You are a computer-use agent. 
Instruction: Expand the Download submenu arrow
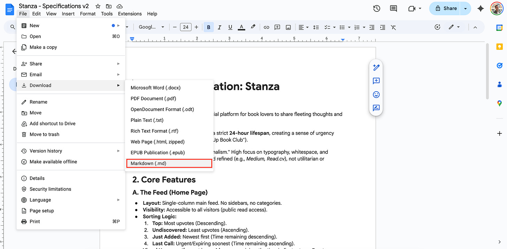tap(119, 85)
